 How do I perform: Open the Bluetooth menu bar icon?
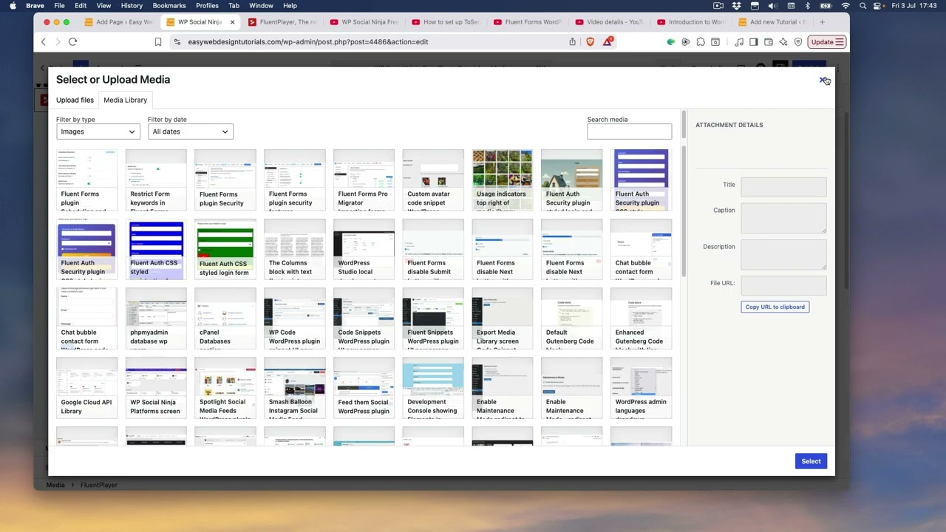(x=807, y=6)
